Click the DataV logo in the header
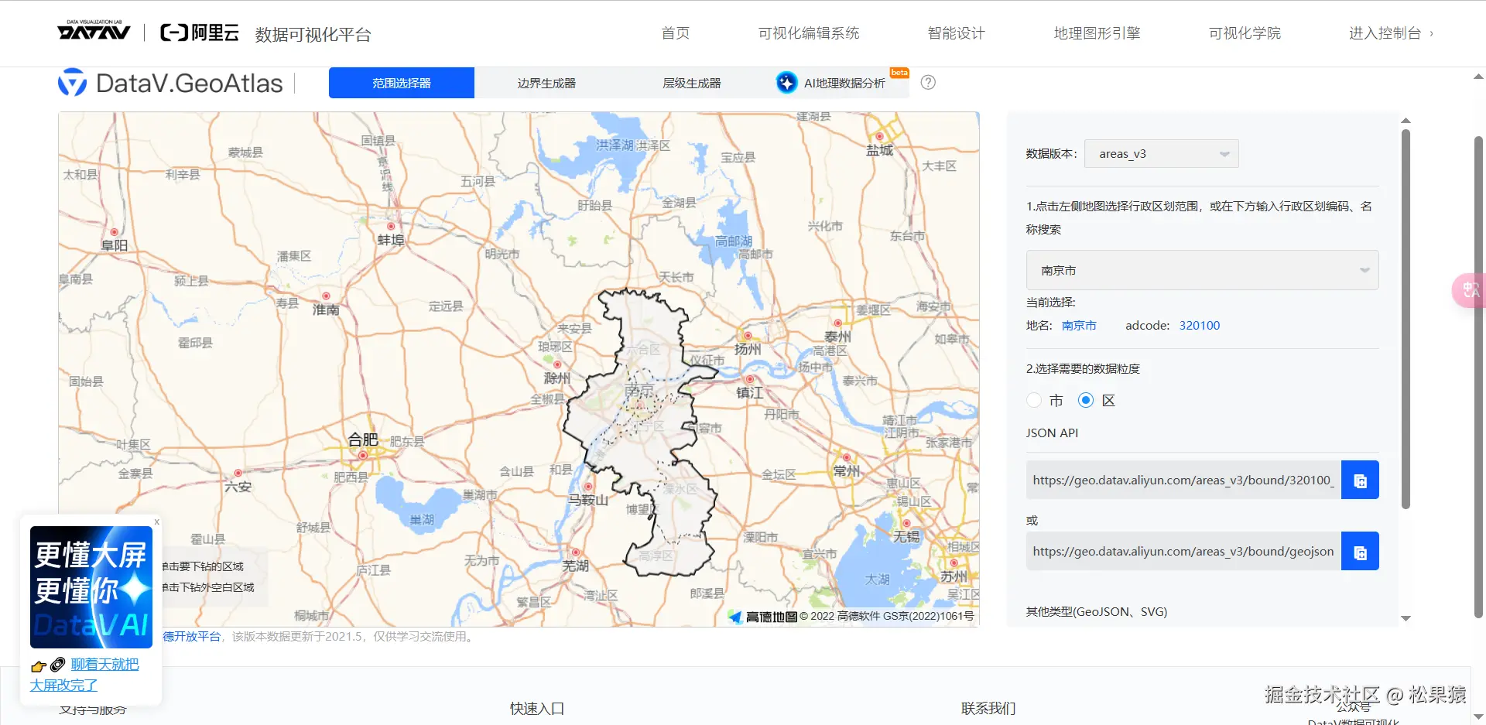 (94, 31)
